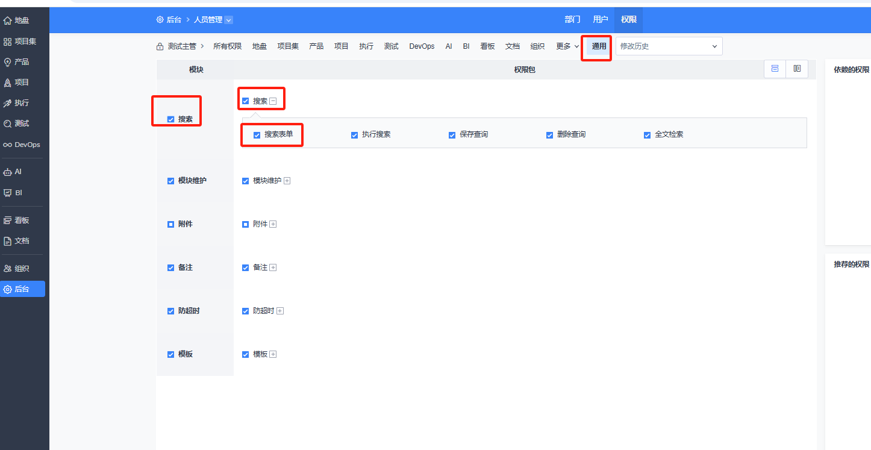This screenshot has width=871, height=450.
Task: Uncheck the 保存查询 permission
Action: click(452, 135)
